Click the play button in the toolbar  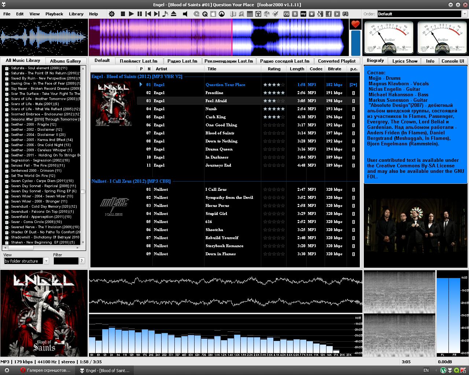pyautogui.click(x=131, y=14)
